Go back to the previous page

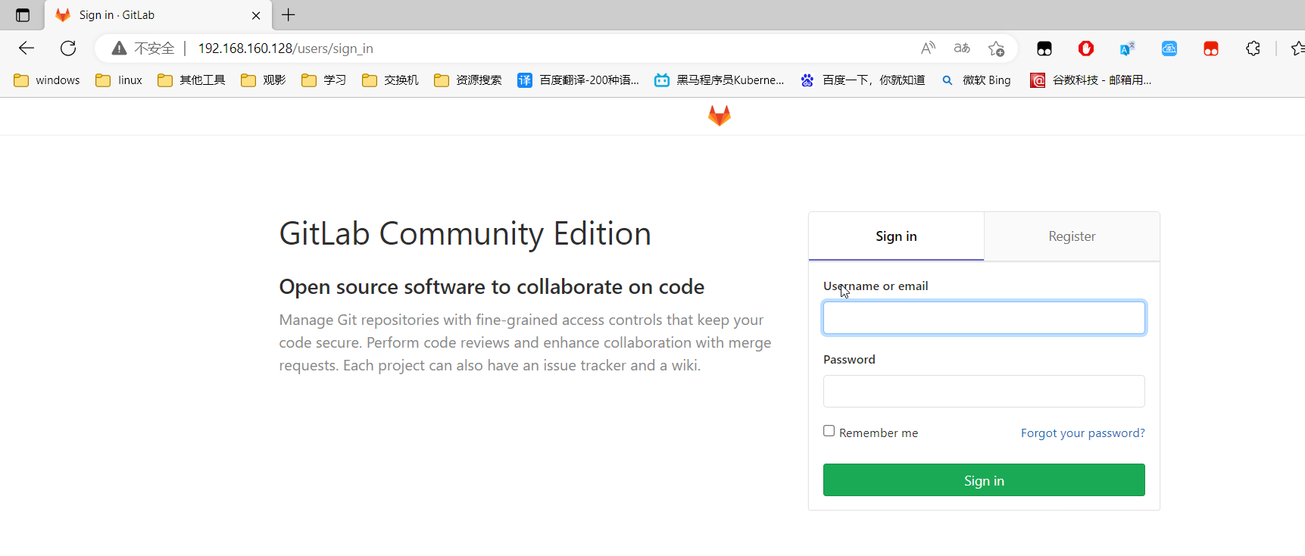(x=27, y=48)
